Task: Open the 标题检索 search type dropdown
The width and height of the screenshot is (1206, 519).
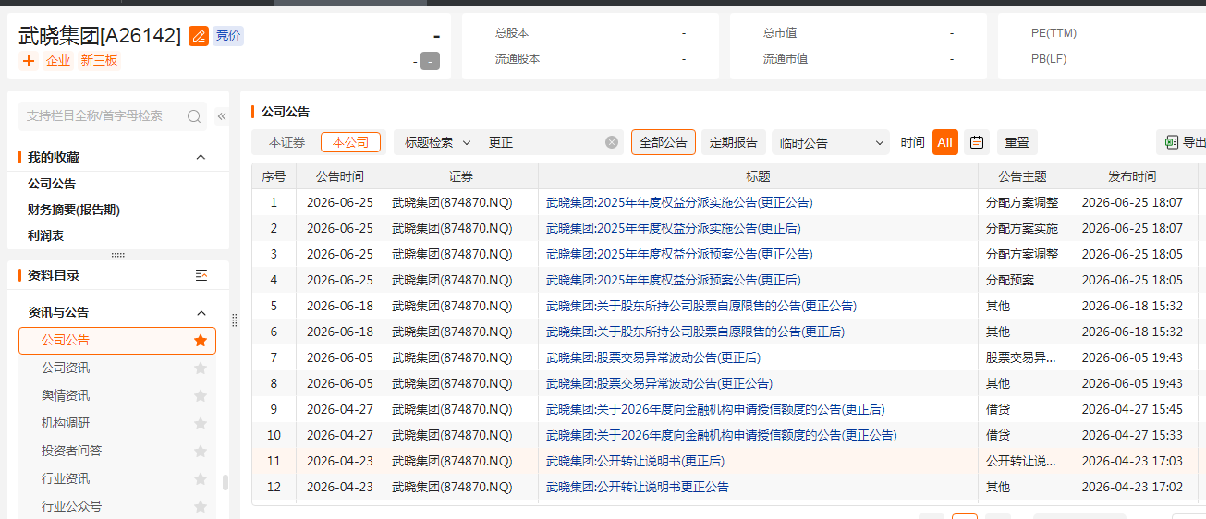Action: [x=438, y=142]
